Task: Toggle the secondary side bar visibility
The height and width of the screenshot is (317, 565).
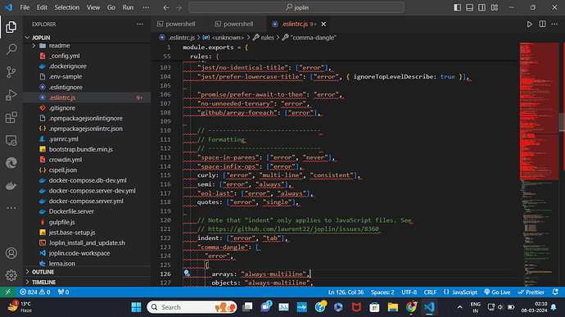Action: (x=481, y=7)
